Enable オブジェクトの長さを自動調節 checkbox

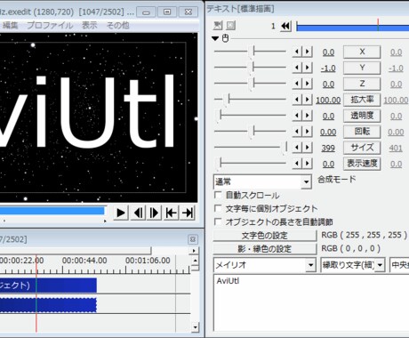tap(218, 221)
